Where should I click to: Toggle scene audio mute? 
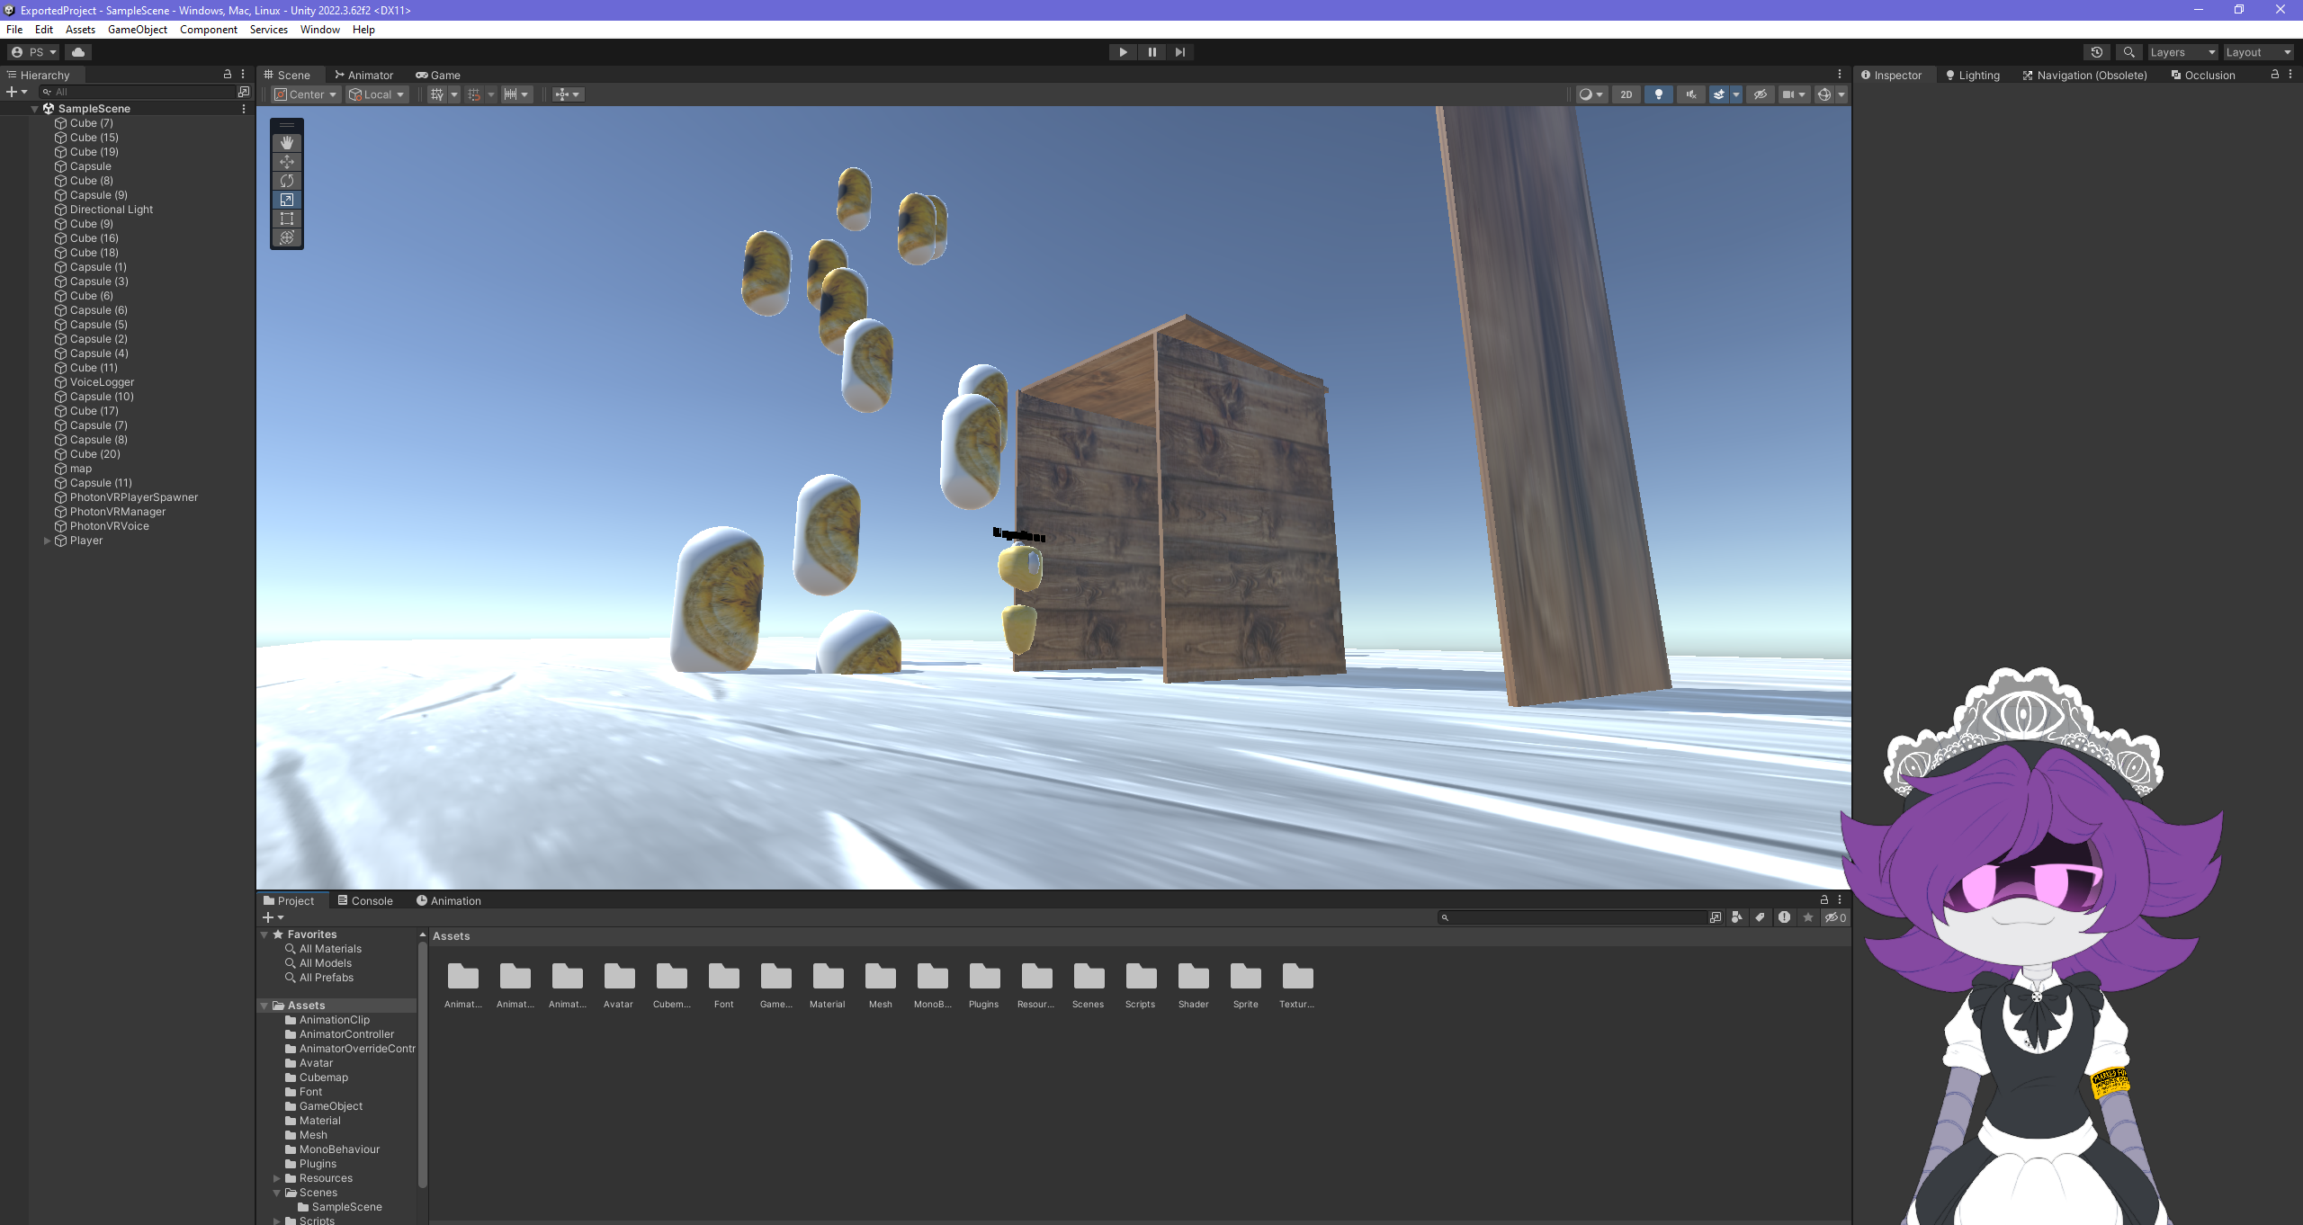pos(1690,94)
